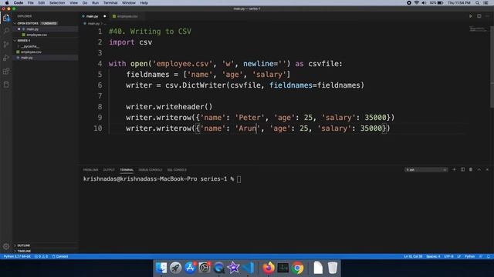Open Trash from the Dock

click(333, 268)
